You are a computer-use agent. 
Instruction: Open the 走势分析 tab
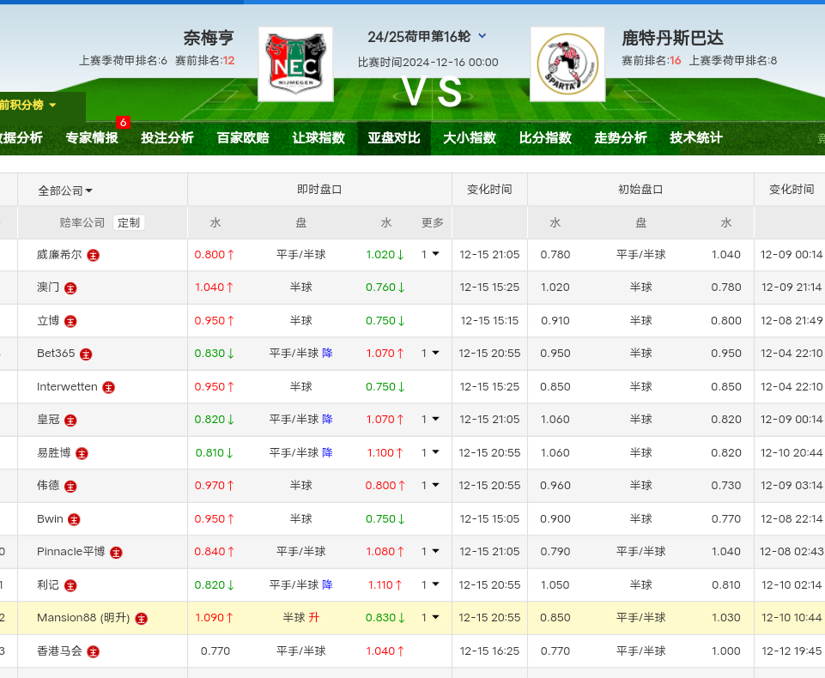coord(621,138)
